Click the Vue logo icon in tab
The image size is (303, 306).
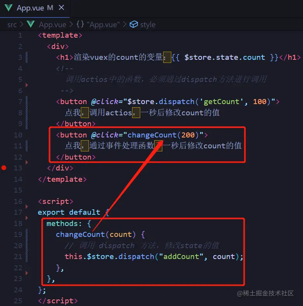click(9, 8)
